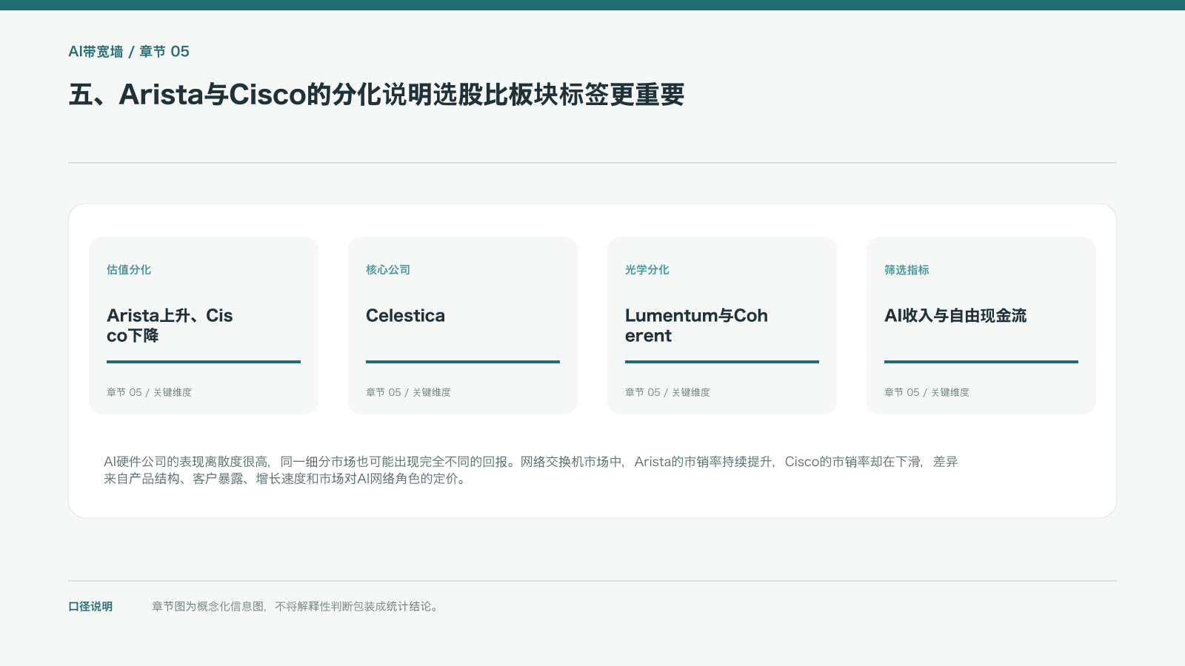This screenshot has width=1185, height=666.
Task: Select the 'AI收入与自由现金流' card heading
Action: tap(955, 316)
